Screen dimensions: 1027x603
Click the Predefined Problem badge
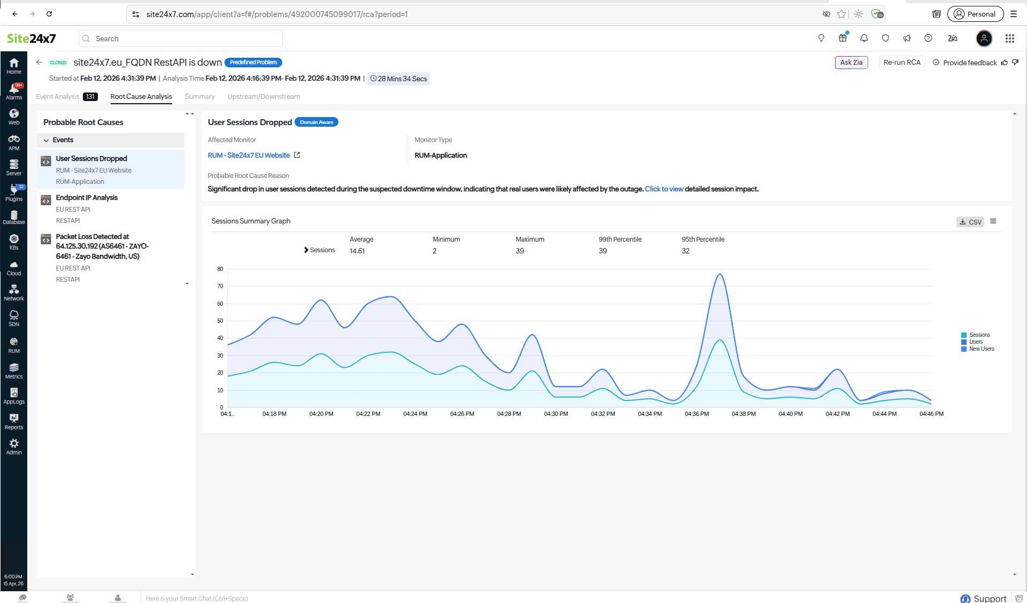[253, 63]
